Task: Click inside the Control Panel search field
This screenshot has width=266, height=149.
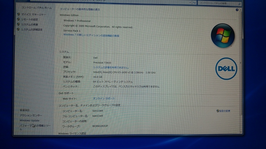Action: click(x=216, y=3)
